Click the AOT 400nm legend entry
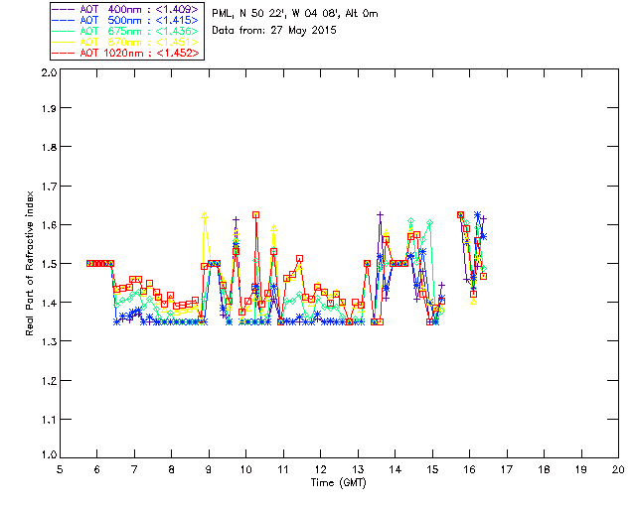Viewport: 636px width, 508px height. [x=126, y=9]
